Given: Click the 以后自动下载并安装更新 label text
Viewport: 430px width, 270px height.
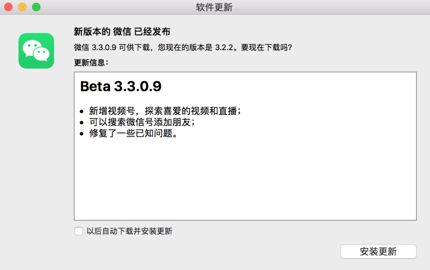Looking at the screenshot, I should click(129, 231).
